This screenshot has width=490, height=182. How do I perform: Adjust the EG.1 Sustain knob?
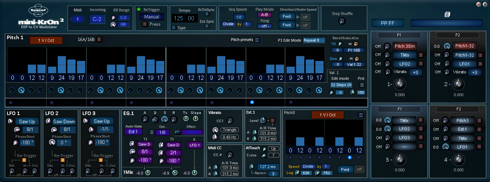pos(164,119)
